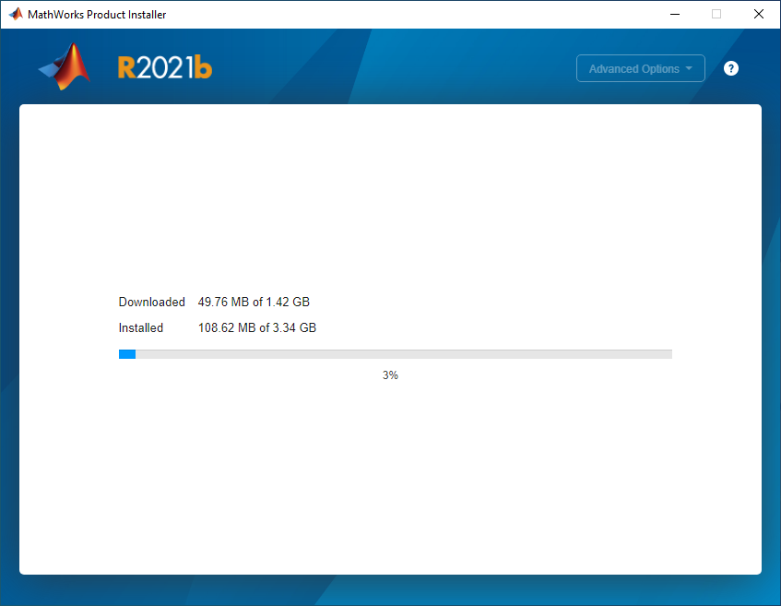This screenshot has width=781, height=606.
Task: Close the MathWorks Product Installer window
Action: pyautogui.click(x=759, y=15)
